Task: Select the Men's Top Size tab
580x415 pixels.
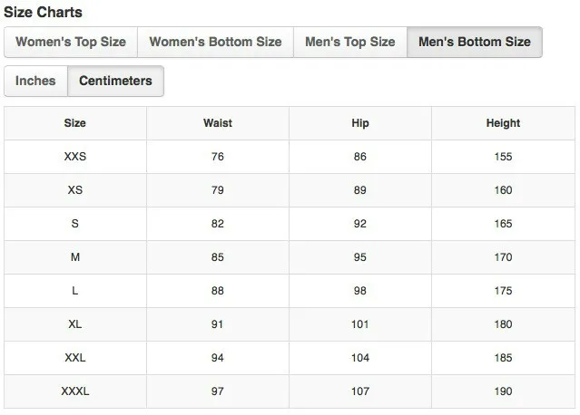Action: coord(350,42)
